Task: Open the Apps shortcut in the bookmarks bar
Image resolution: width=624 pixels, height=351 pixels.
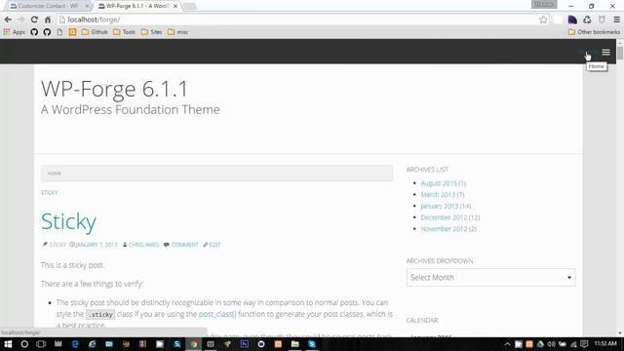Action: tap(15, 32)
